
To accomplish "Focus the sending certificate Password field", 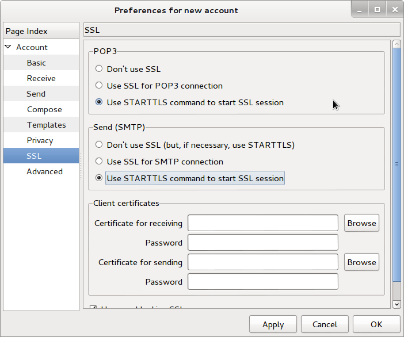I will click(262, 282).
